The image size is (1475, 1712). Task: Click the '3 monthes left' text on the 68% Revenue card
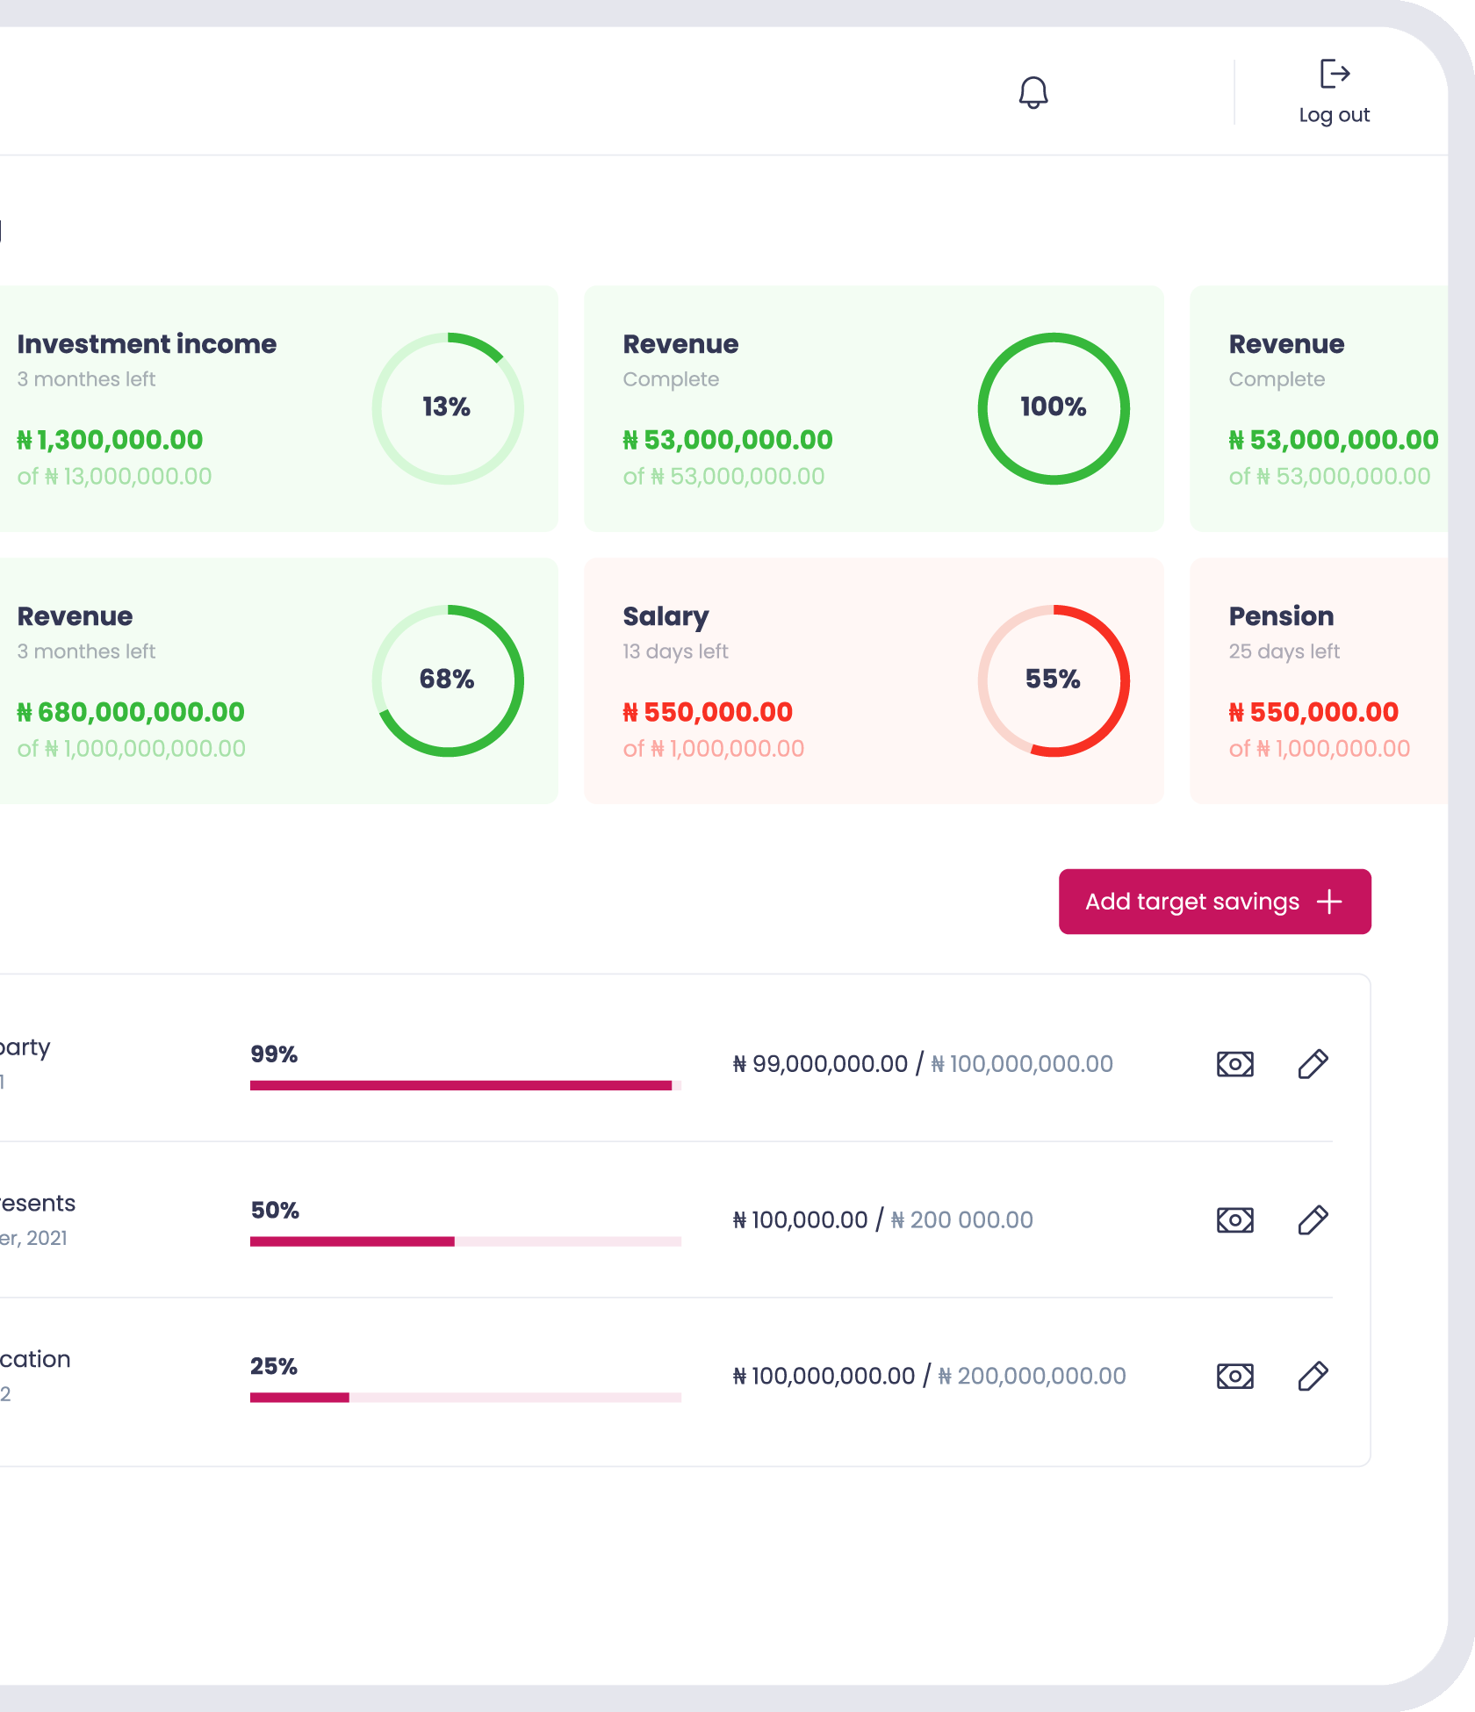click(86, 651)
